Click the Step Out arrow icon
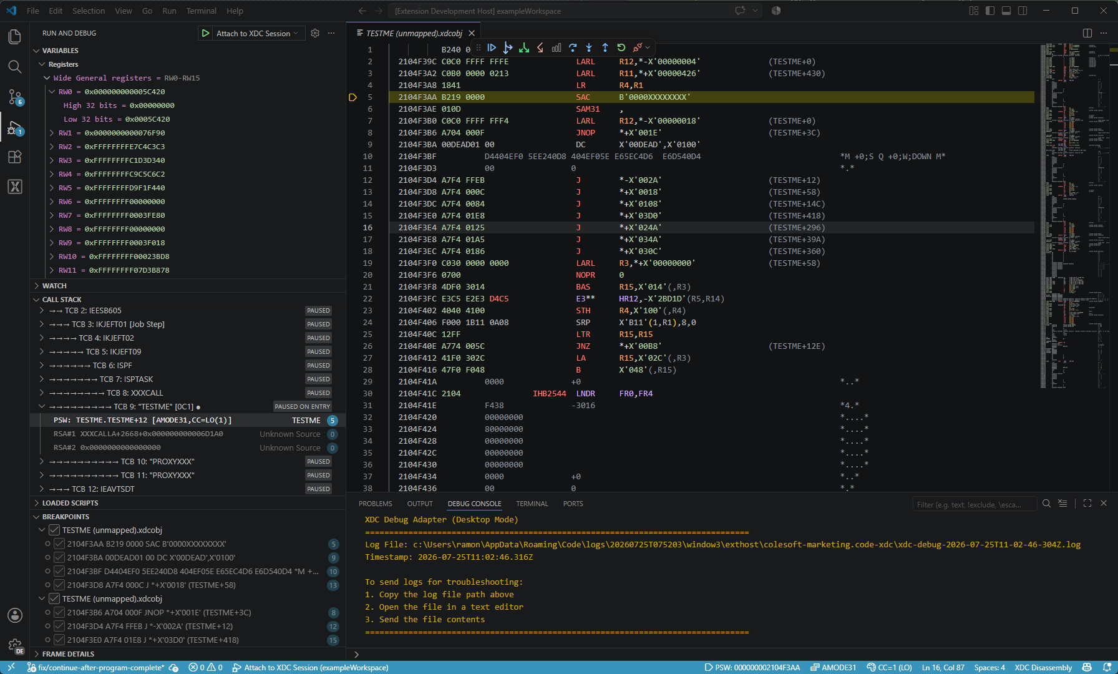 click(605, 47)
